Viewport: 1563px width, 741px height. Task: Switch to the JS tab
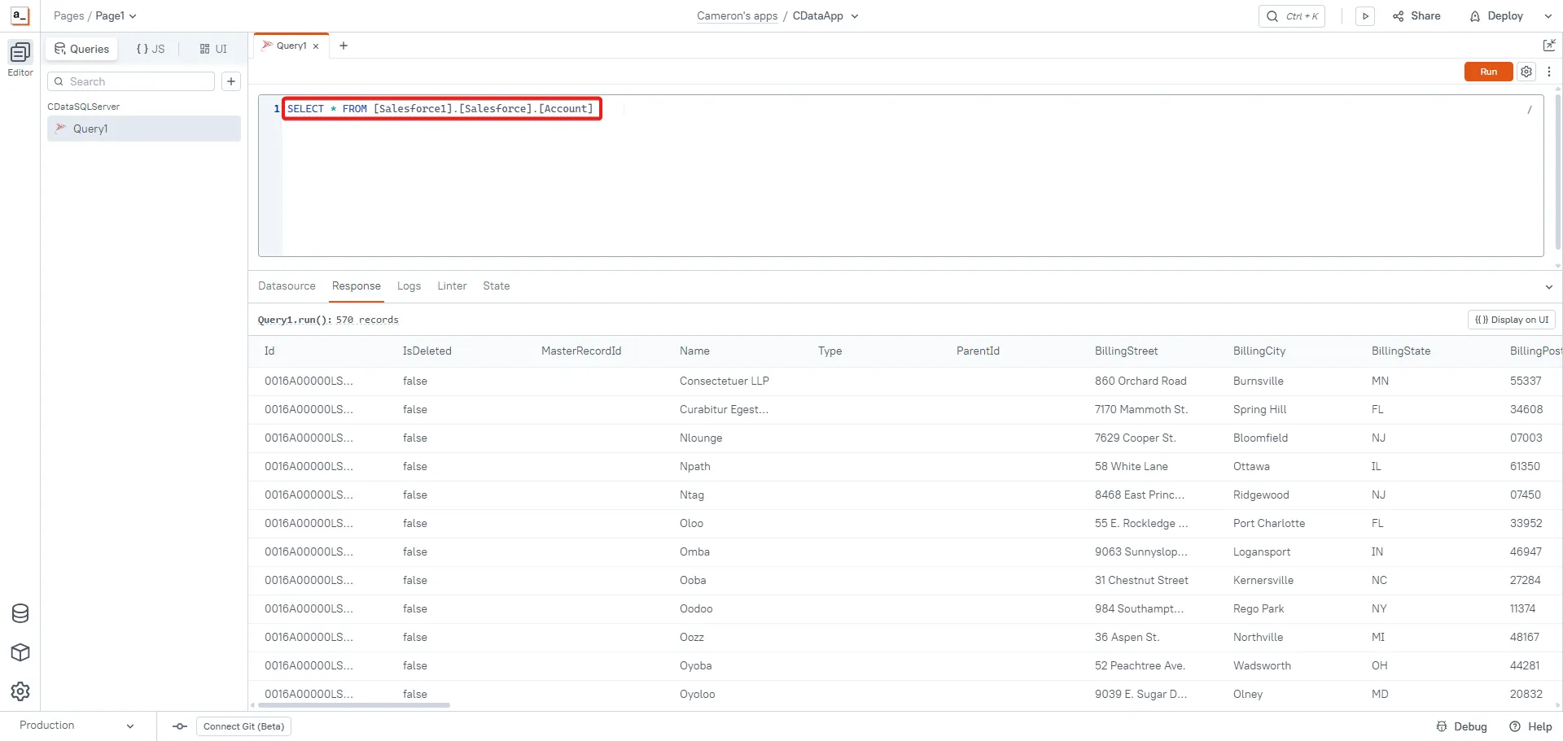coord(151,49)
